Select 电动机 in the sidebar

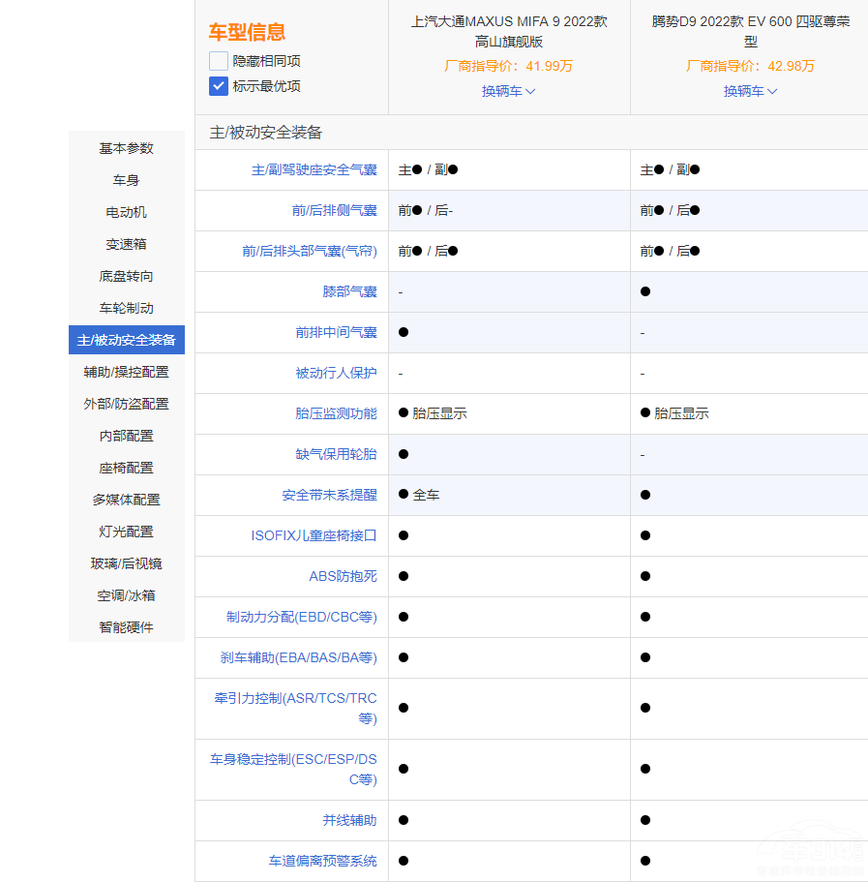pos(126,212)
